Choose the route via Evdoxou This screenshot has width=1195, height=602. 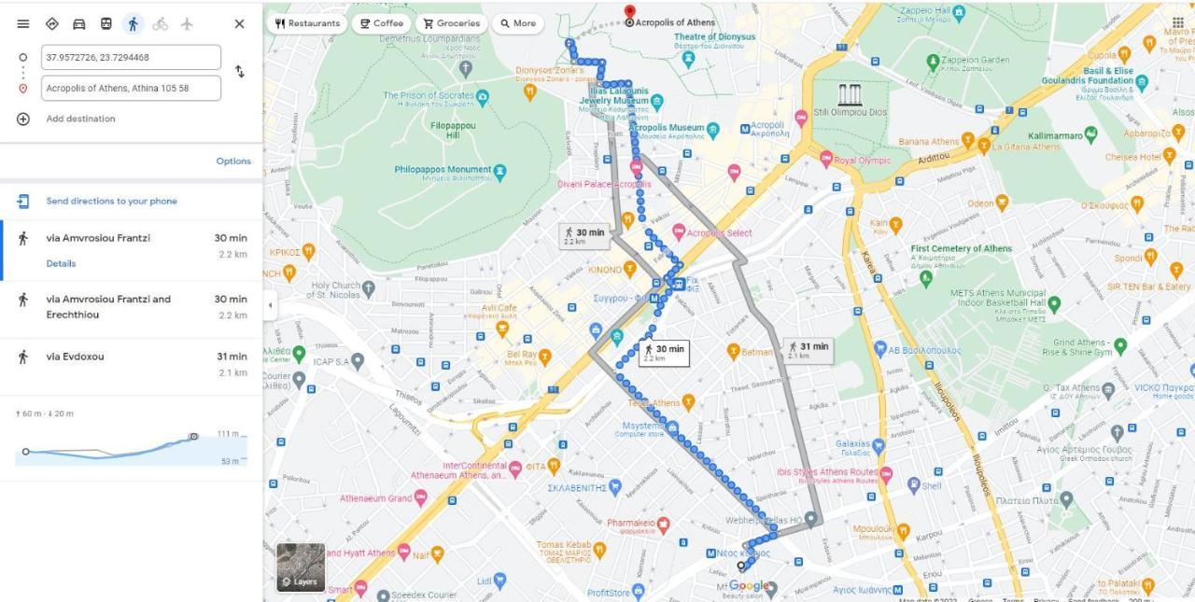point(132,365)
